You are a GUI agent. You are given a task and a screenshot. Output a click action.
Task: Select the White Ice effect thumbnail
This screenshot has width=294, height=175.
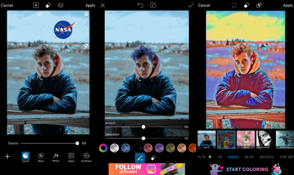[285, 140]
